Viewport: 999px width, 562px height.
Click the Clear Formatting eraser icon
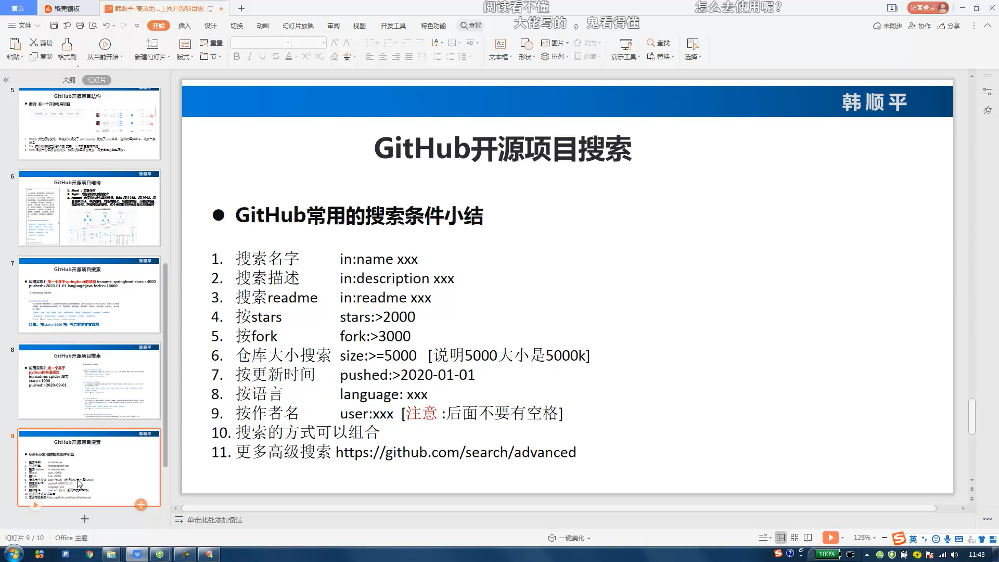(334, 56)
